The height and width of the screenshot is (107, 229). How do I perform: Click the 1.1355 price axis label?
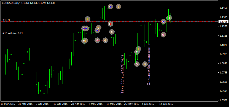(x=223, y=17)
